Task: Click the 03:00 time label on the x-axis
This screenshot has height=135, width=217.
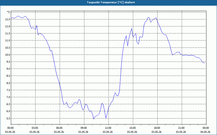Action: (36, 128)
